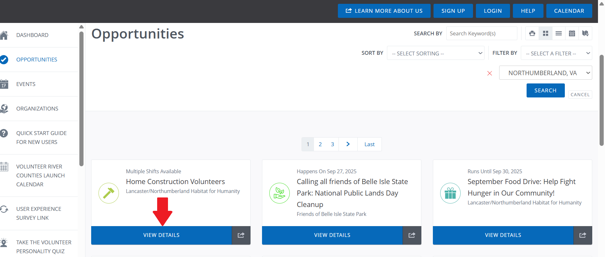Share the Home Construction Volunteers opportunity

coord(241,235)
